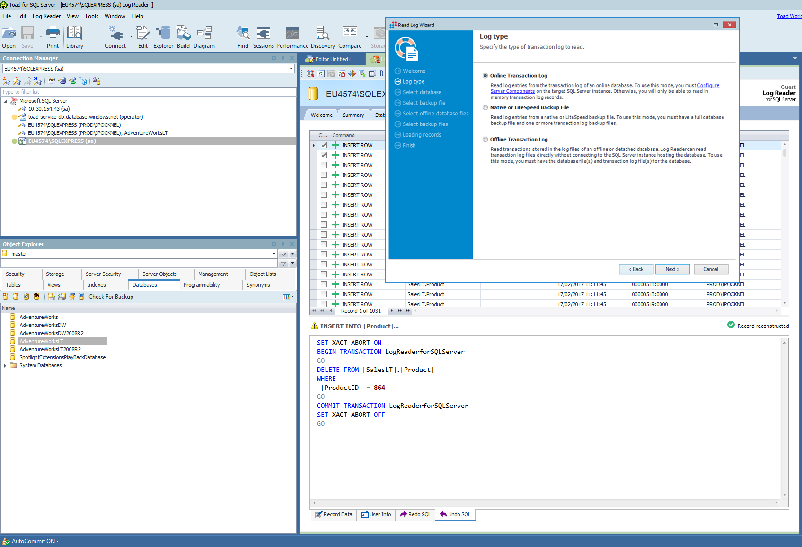Switch to the Redo SQL tab
802x547 pixels.
(x=415, y=514)
